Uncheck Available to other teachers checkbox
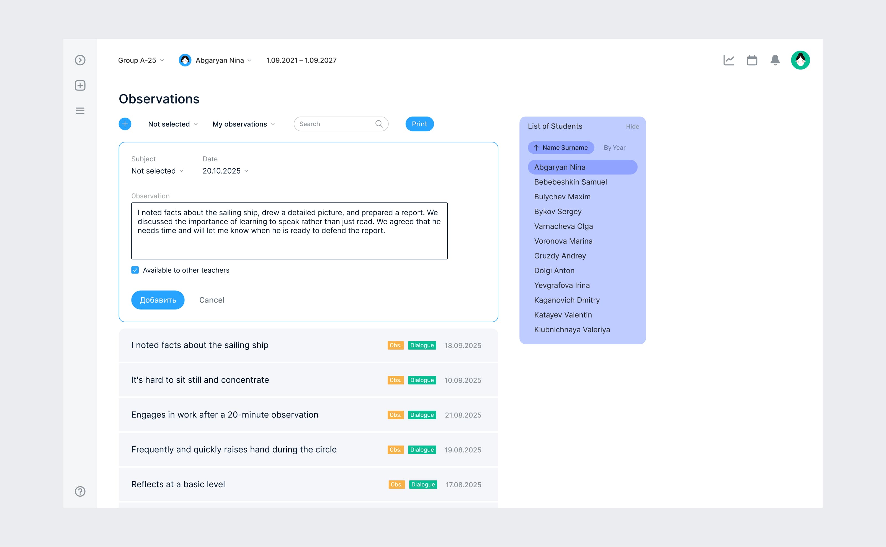The width and height of the screenshot is (886, 547). (135, 270)
